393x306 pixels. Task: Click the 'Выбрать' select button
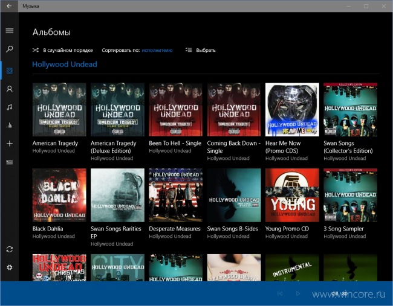pyautogui.click(x=206, y=50)
